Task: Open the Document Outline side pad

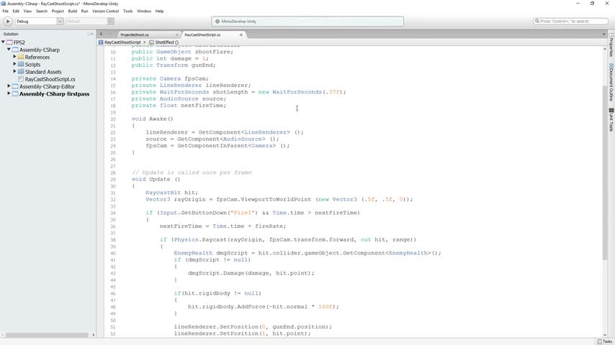Action: tap(611, 83)
